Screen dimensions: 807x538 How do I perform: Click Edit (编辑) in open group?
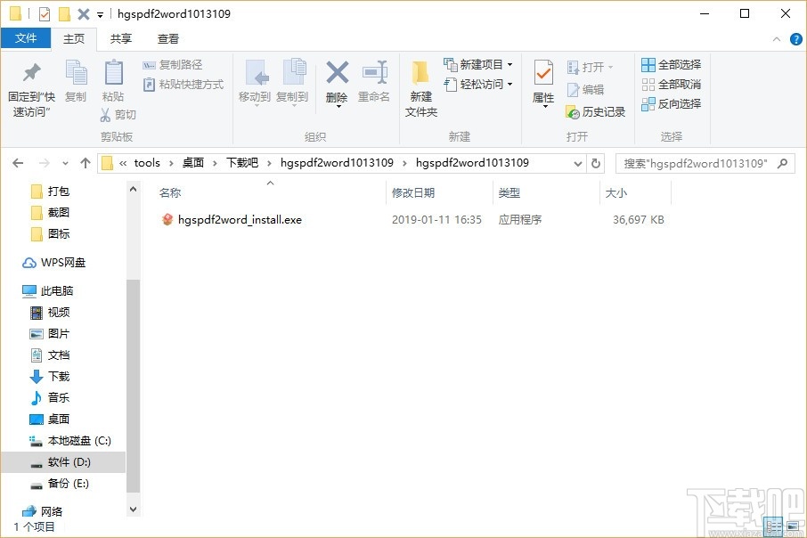pos(586,90)
